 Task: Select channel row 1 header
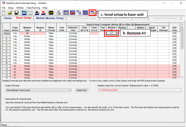7,36
